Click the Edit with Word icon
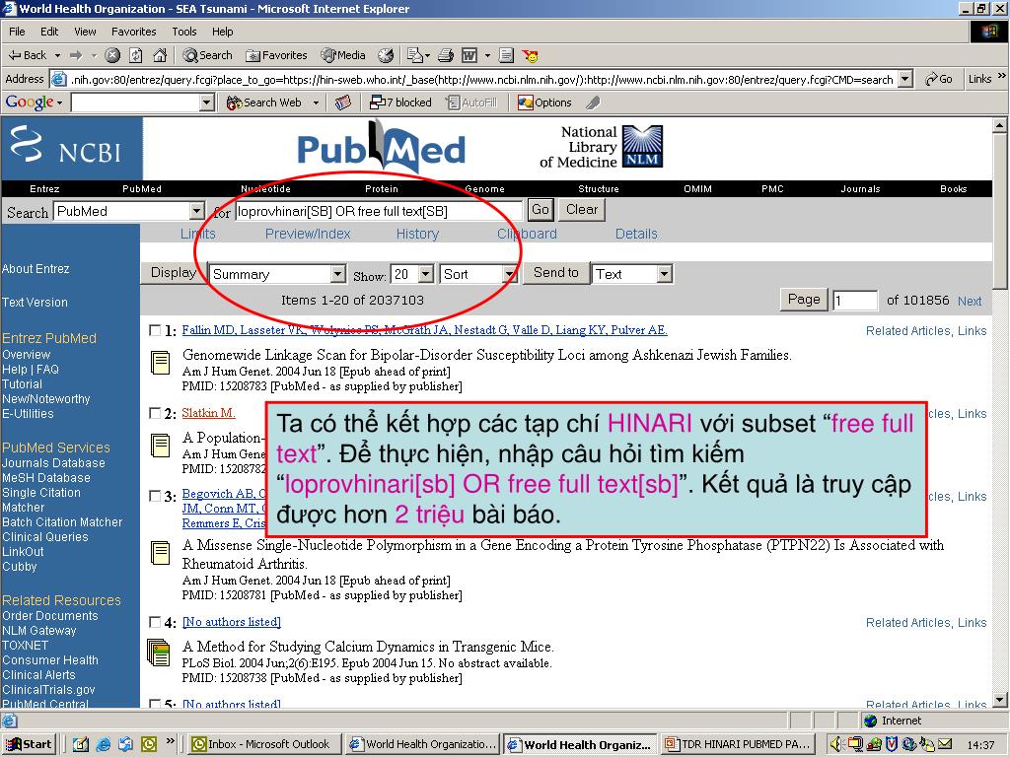Viewport: 1010px width, 757px height. (x=469, y=55)
